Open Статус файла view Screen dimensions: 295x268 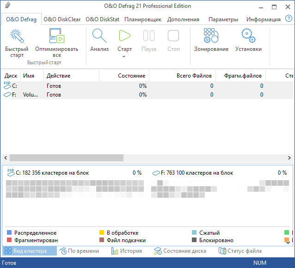240,251
